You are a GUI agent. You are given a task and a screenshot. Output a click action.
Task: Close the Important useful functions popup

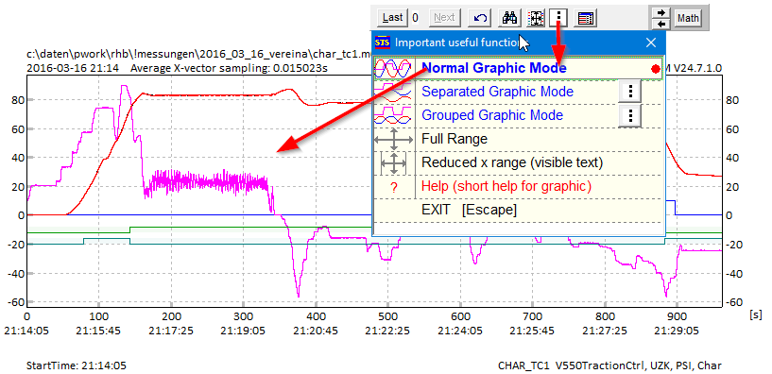(651, 42)
